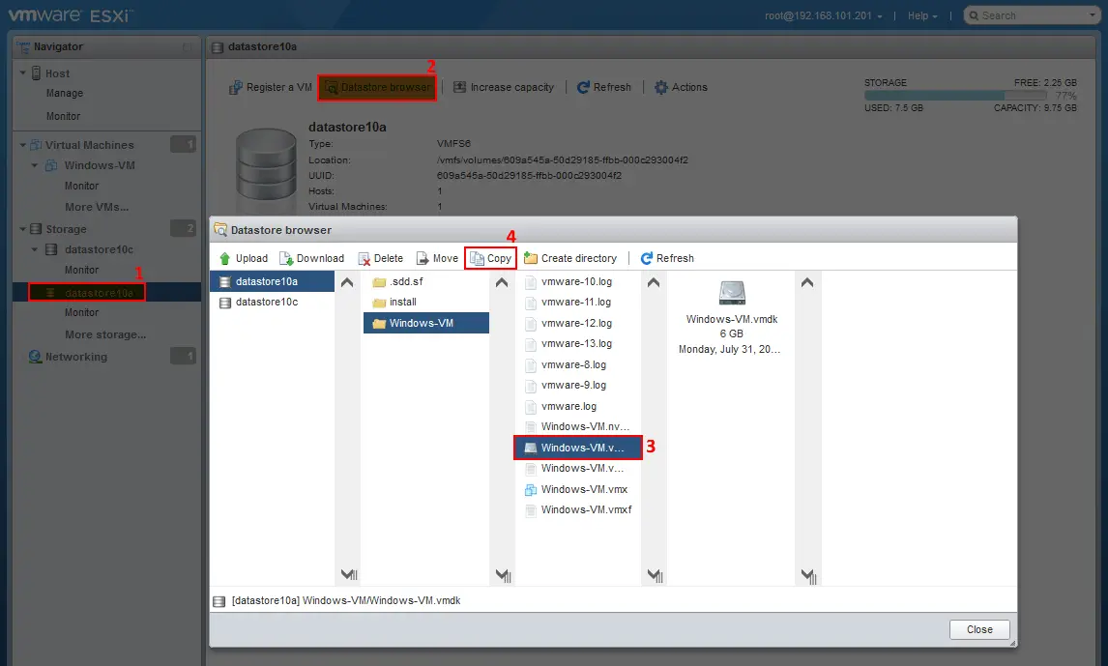Click the Copy toolbar button
The width and height of the screenshot is (1108, 666).
click(490, 258)
